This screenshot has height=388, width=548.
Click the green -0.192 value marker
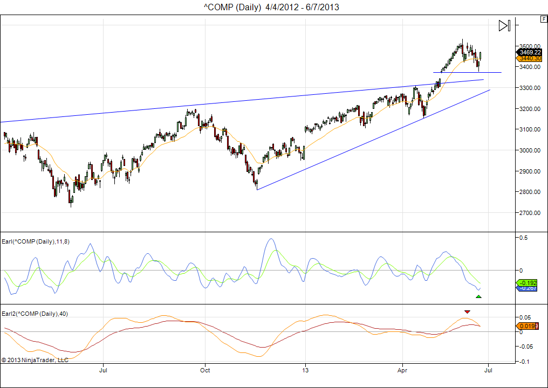coord(528,282)
